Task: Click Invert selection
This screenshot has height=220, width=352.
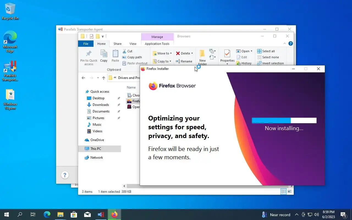Action: pyautogui.click(x=270, y=63)
